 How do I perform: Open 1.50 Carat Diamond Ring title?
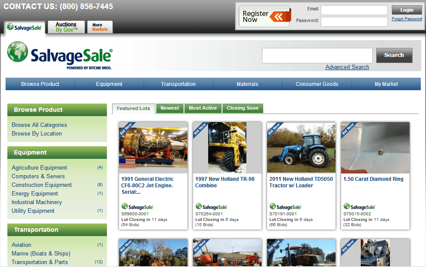pos(373,179)
